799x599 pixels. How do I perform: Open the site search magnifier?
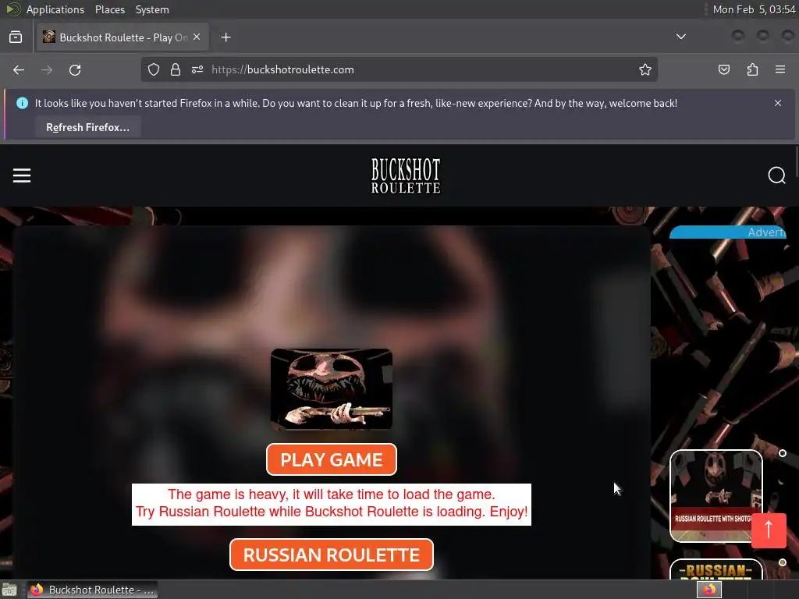pyautogui.click(x=776, y=175)
